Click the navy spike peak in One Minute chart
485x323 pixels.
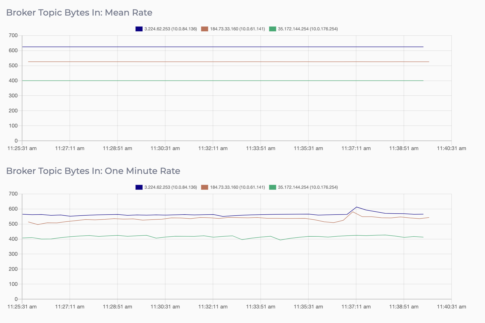click(x=356, y=207)
